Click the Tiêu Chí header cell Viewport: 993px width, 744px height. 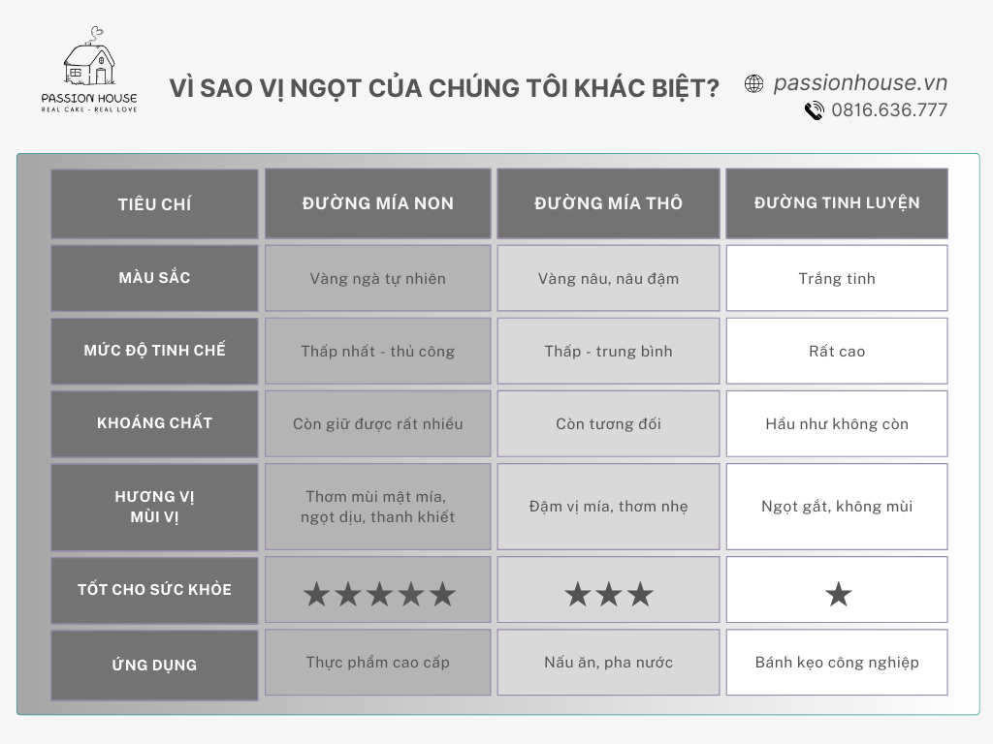coord(154,204)
